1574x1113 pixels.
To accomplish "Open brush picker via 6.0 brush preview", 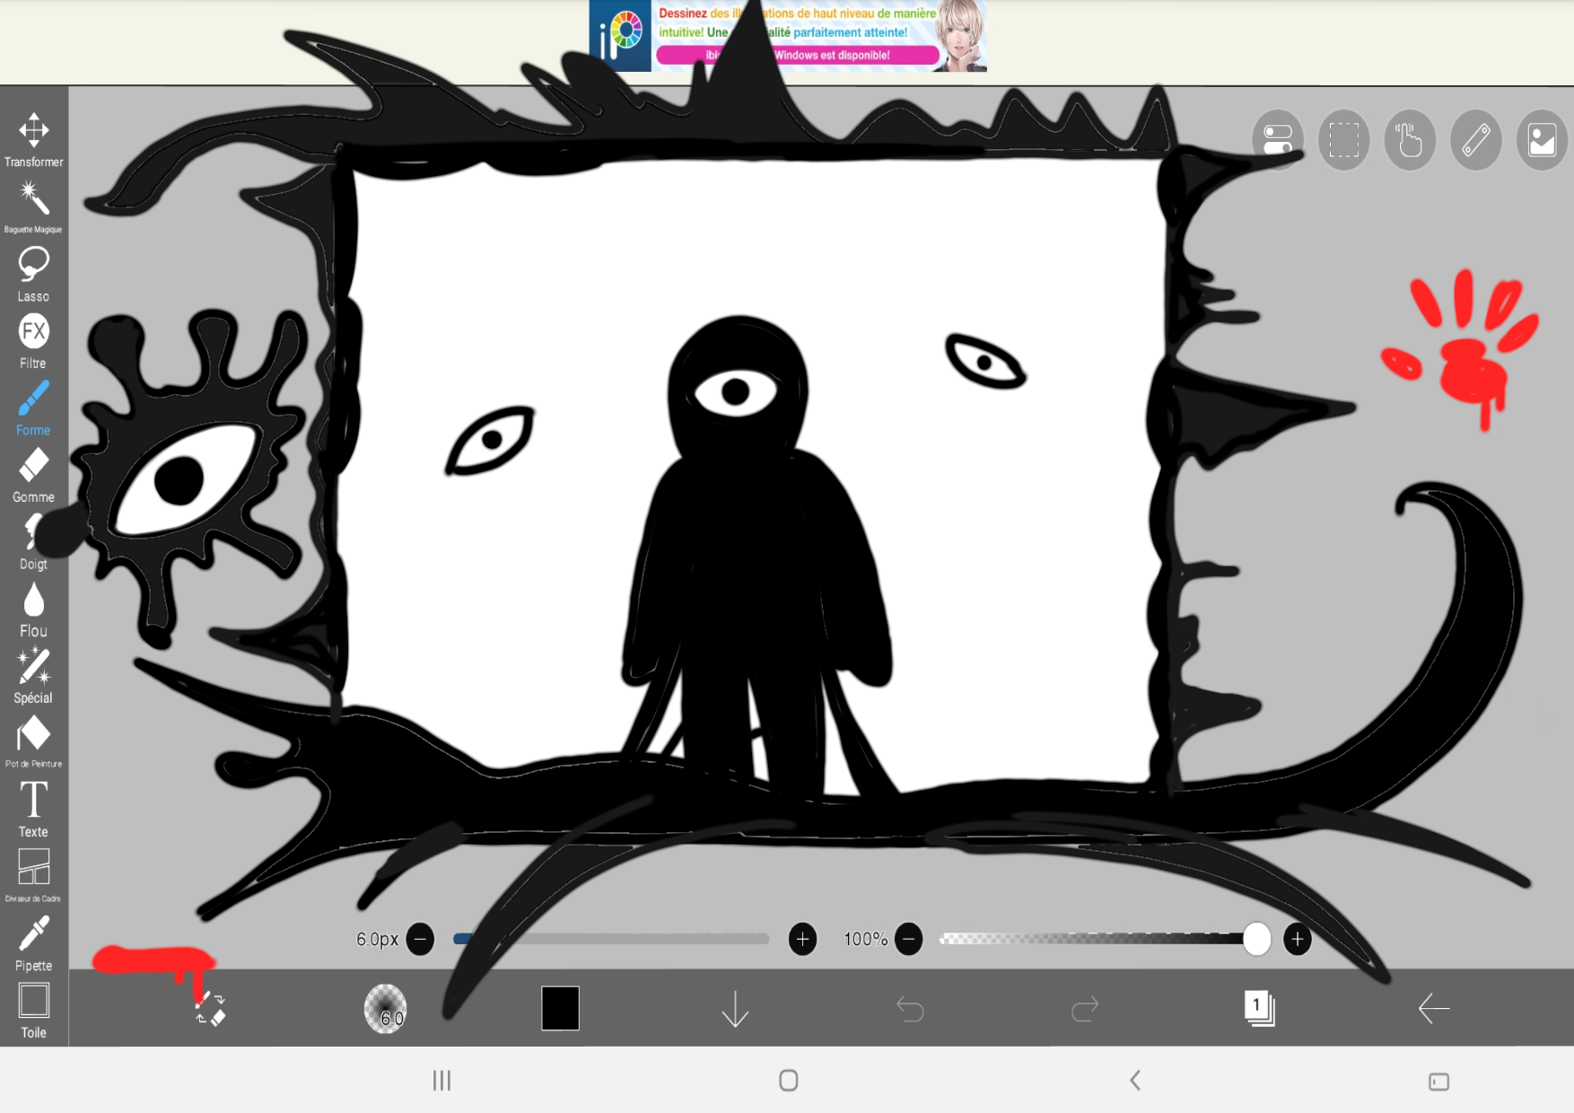I will click(x=386, y=1009).
